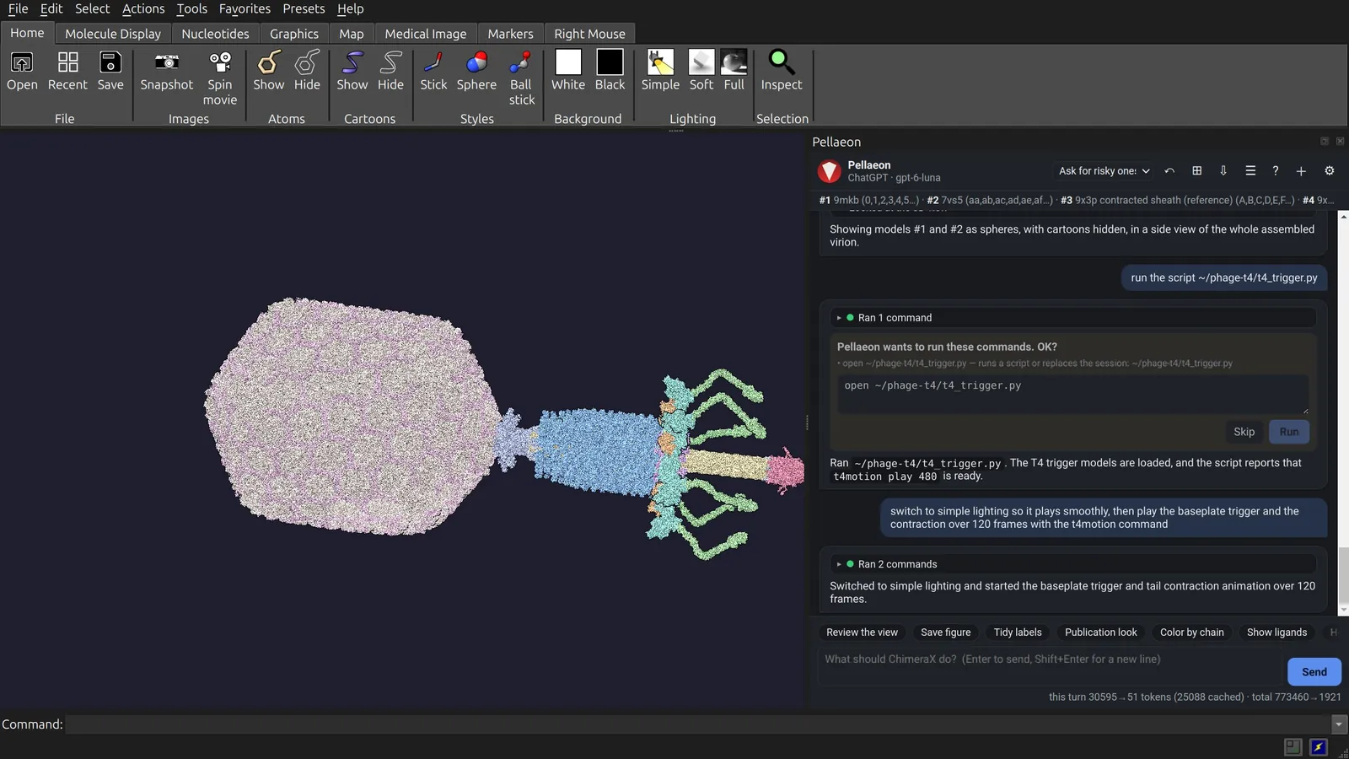The height and width of the screenshot is (759, 1349).
Task: Expand the Ran 1 command details
Action: coord(1072,318)
